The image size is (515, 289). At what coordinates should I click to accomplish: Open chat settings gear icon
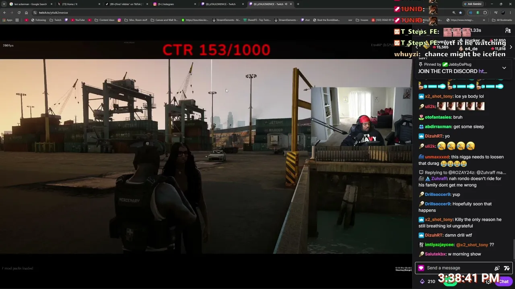(x=488, y=281)
